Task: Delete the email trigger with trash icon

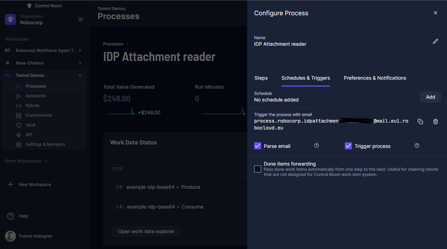Action: click(x=436, y=122)
